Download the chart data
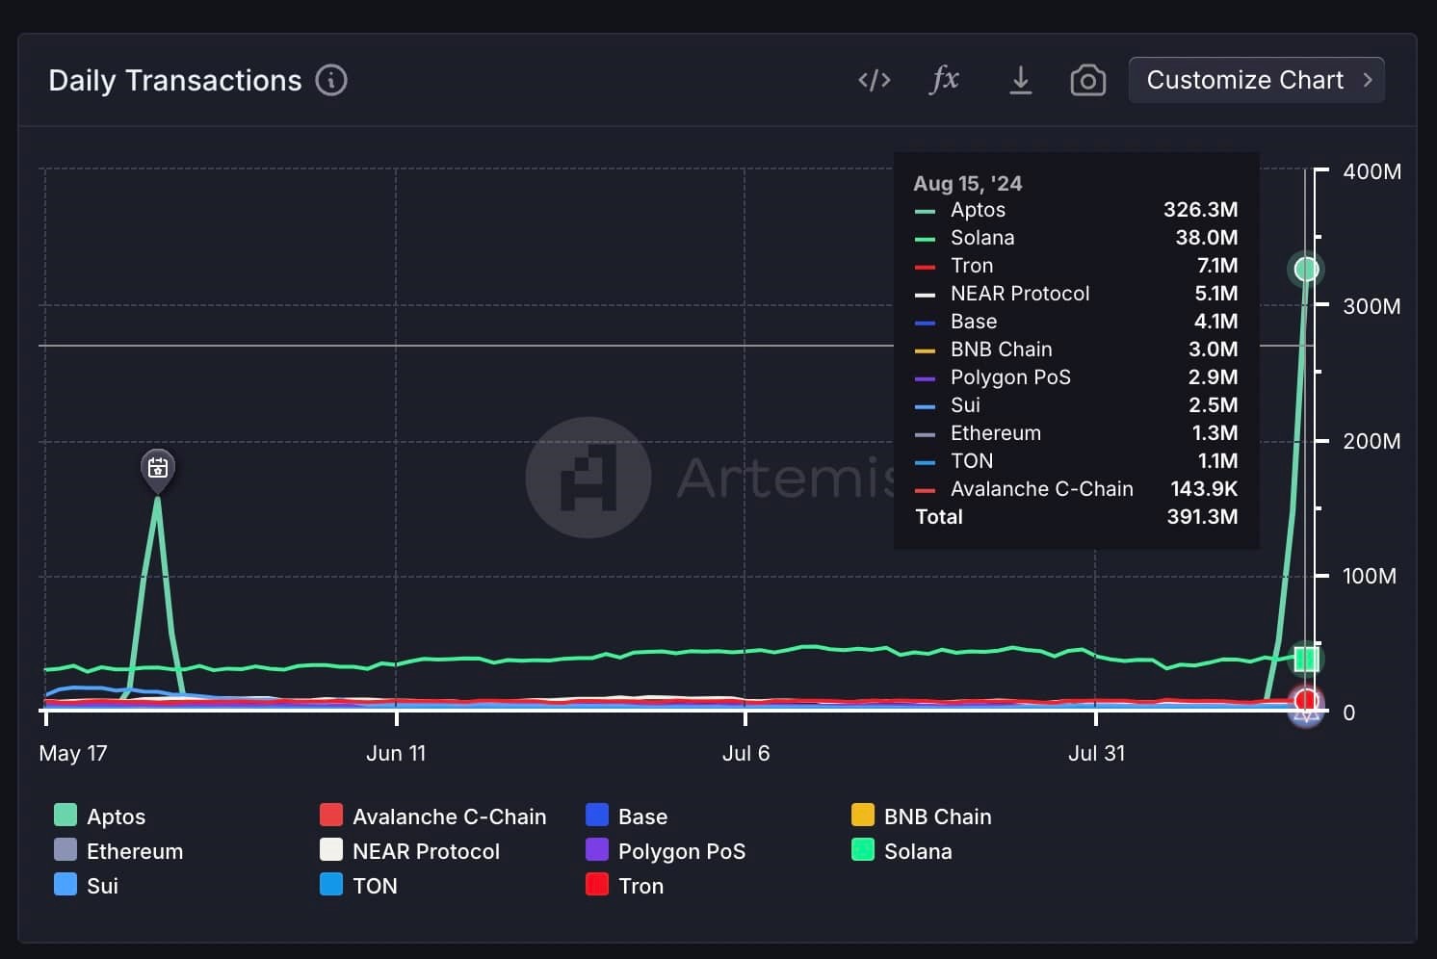 point(1020,80)
